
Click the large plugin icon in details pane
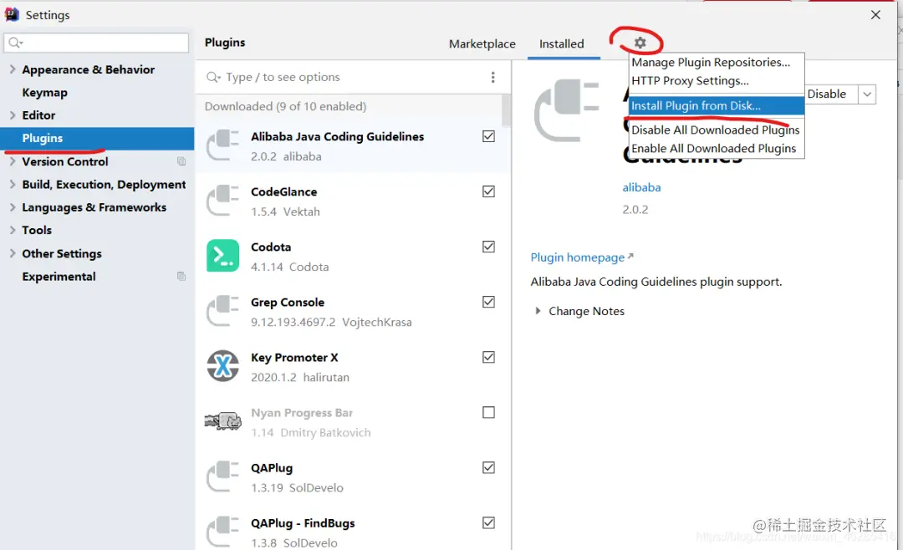point(567,110)
